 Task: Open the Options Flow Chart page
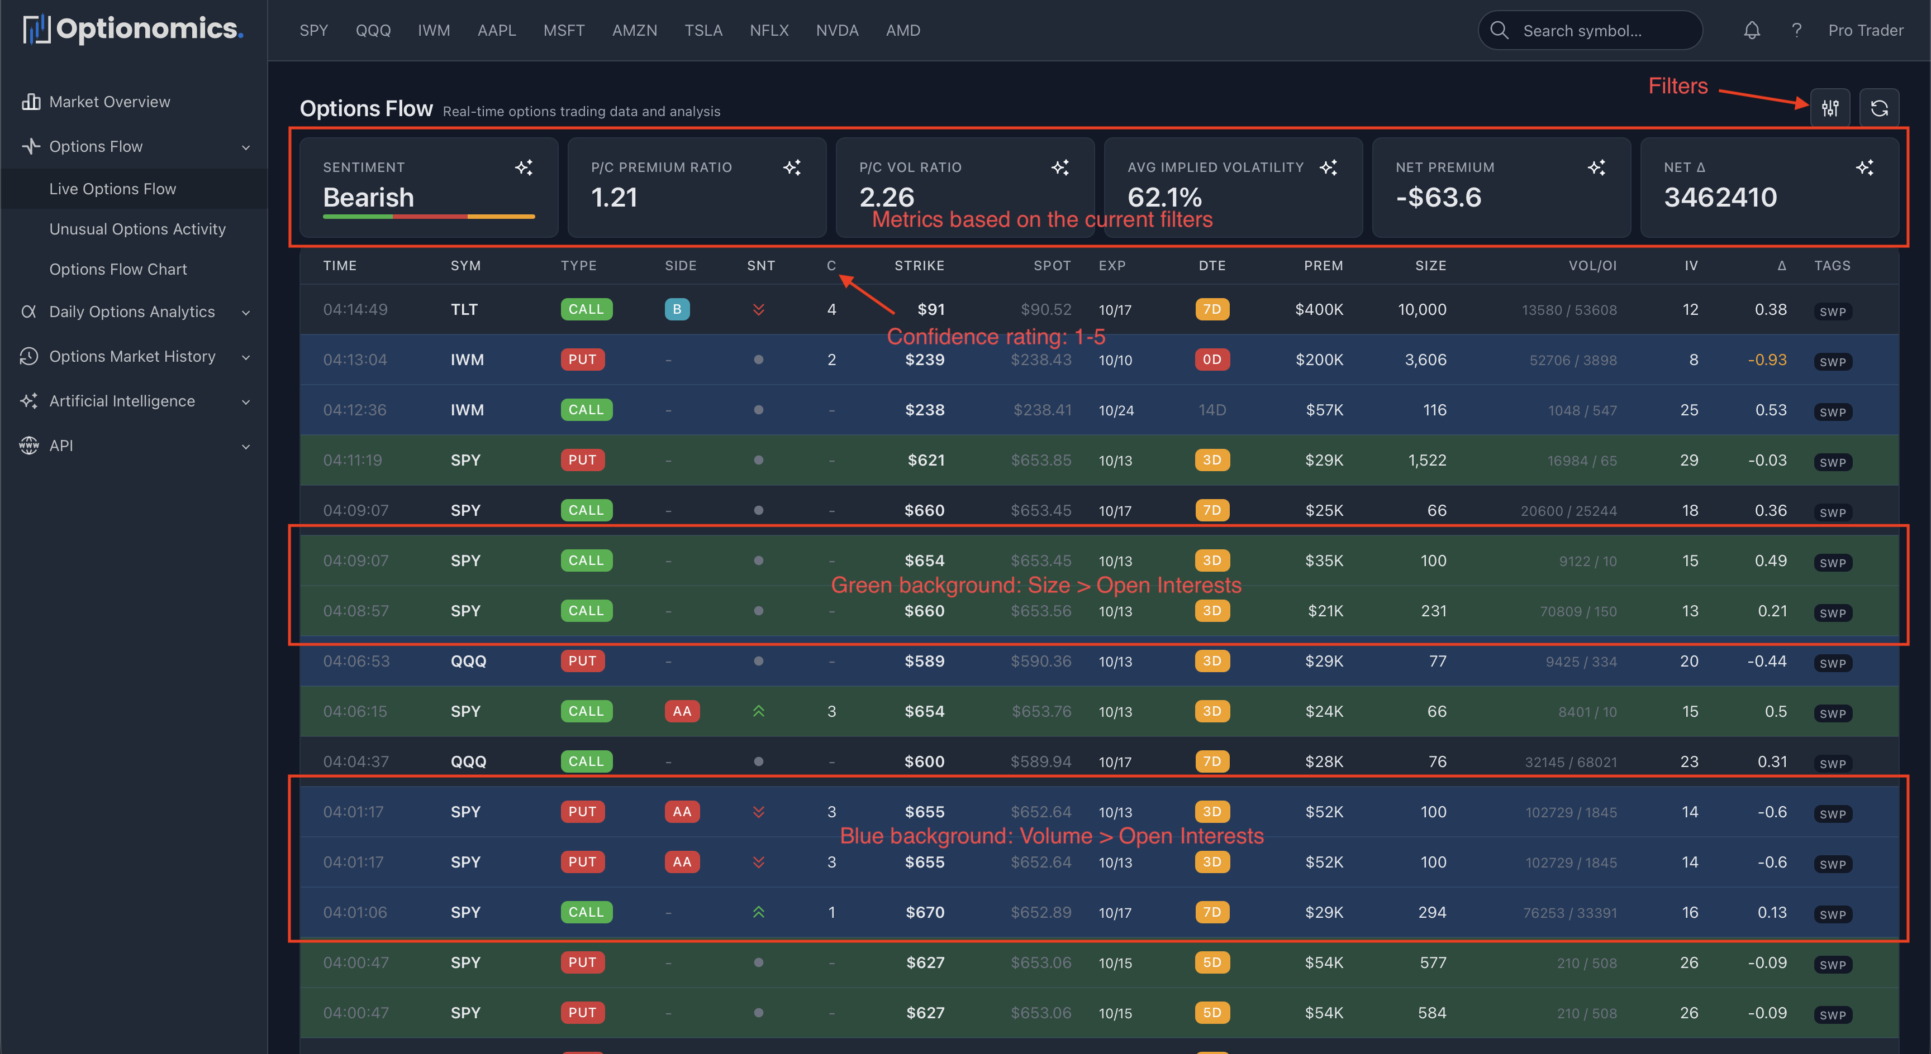[118, 269]
